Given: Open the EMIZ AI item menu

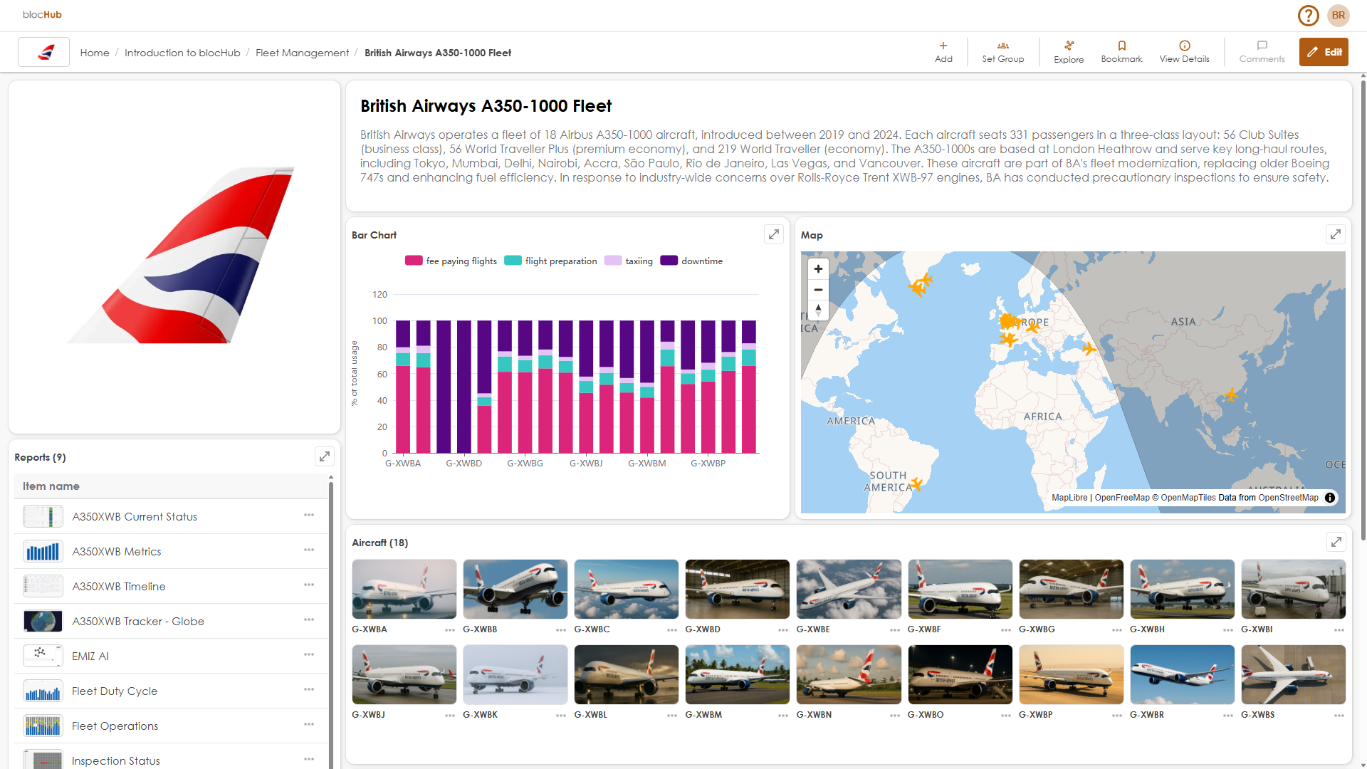Looking at the screenshot, I should 308,654.
